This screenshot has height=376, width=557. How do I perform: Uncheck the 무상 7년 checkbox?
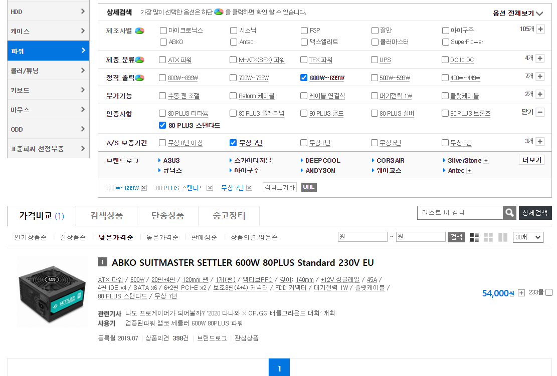click(233, 143)
